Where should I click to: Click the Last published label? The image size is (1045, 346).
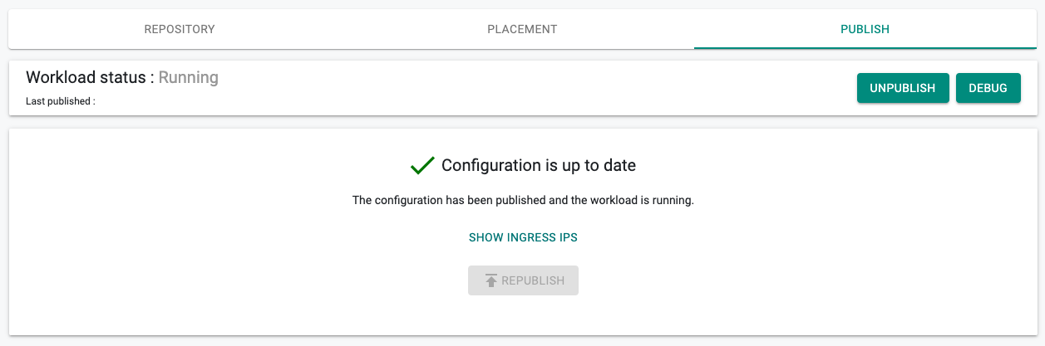(x=61, y=101)
